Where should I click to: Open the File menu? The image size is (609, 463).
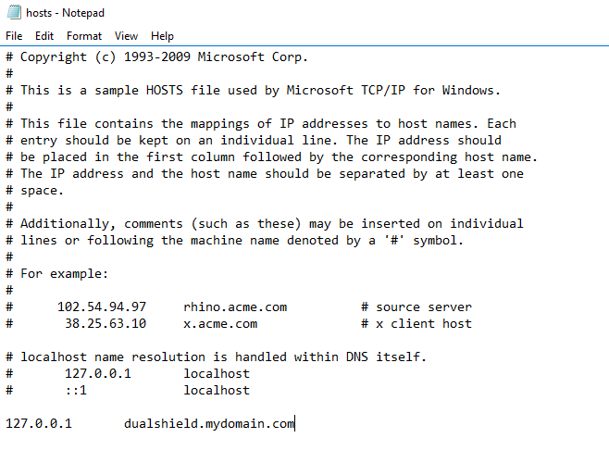pyautogui.click(x=13, y=36)
